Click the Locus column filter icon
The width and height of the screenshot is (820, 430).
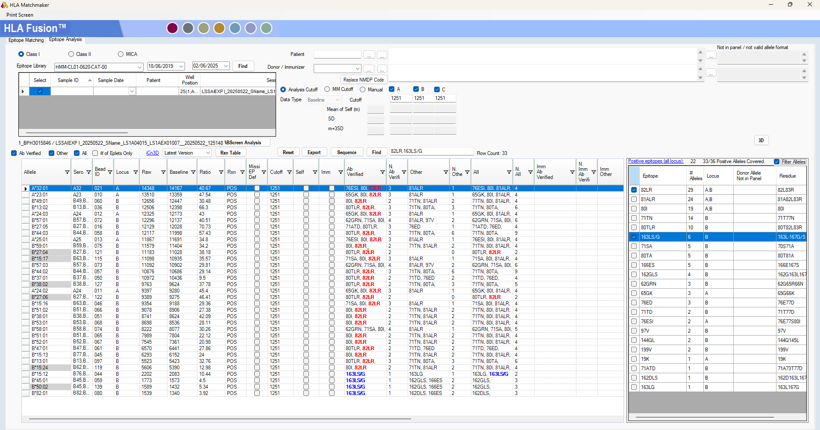tap(135, 172)
